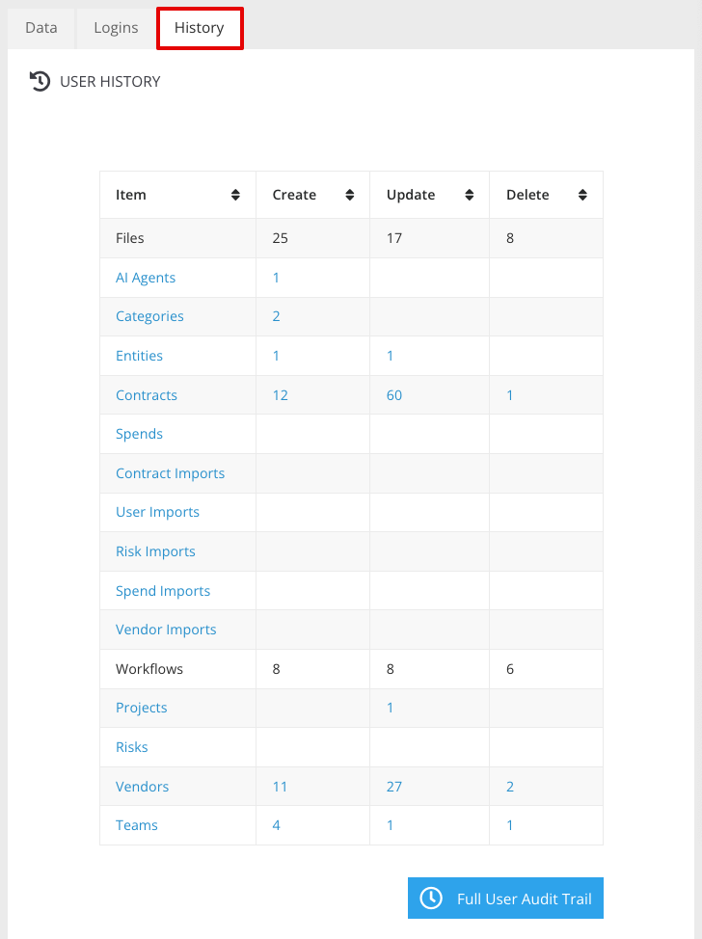The image size is (702, 939).
Task: Click the user history clock icon
Action: click(x=39, y=81)
